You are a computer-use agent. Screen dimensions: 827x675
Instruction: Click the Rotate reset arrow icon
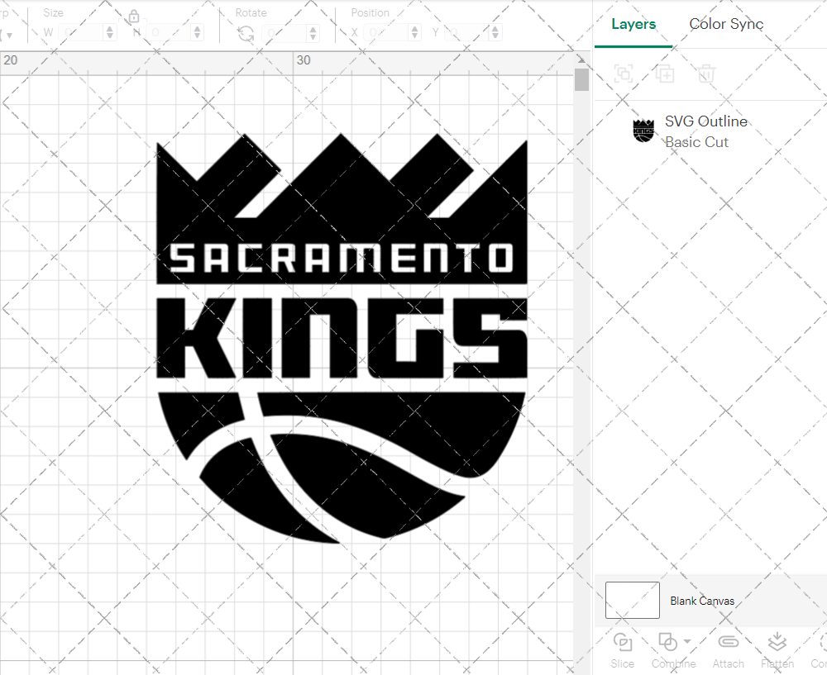(246, 31)
